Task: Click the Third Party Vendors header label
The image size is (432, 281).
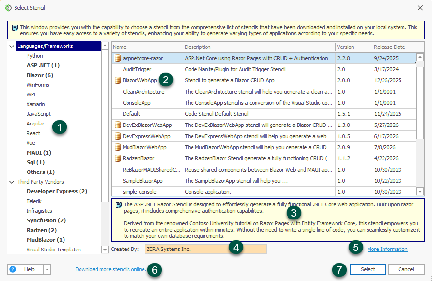Action: (41, 182)
